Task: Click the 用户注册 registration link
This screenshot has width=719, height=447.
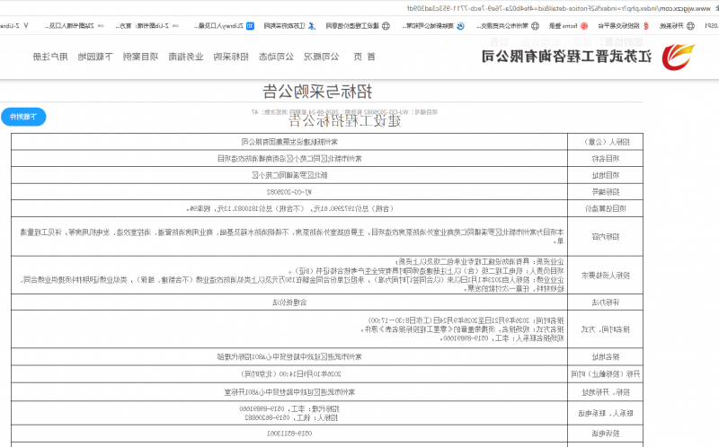Action: [x=50, y=57]
